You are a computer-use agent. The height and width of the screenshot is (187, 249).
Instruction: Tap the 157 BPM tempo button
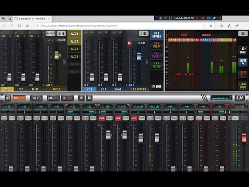(243, 50)
